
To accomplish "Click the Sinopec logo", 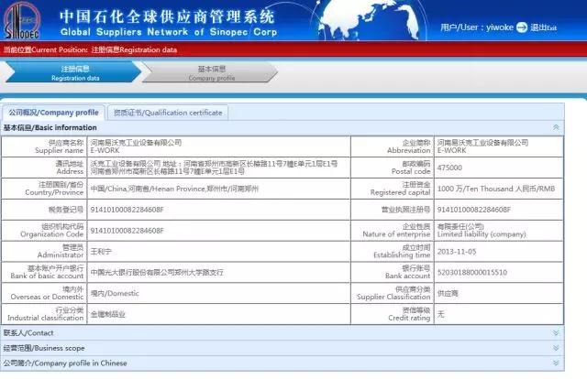I will (24, 22).
